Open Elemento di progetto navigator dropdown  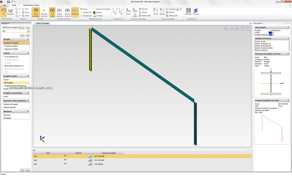pyautogui.click(x=20, y=27)
